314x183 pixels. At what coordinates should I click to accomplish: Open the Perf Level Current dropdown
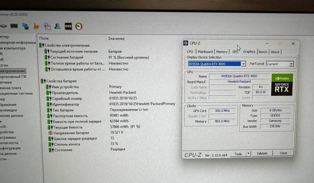(x=291, y=64)
